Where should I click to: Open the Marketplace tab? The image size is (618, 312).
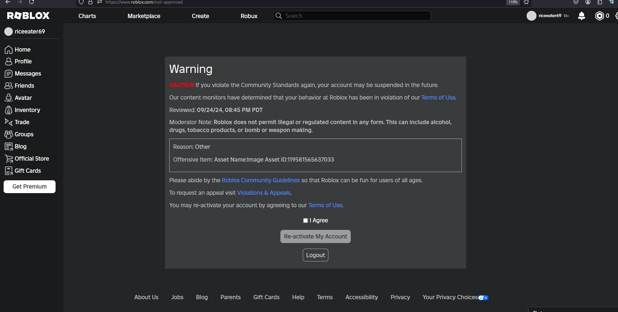tap(144, 16)
